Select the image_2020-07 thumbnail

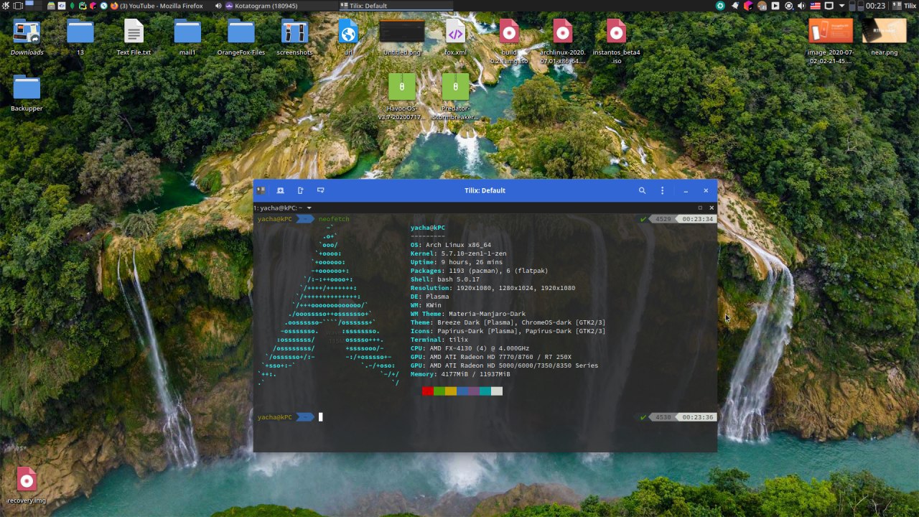830,42
